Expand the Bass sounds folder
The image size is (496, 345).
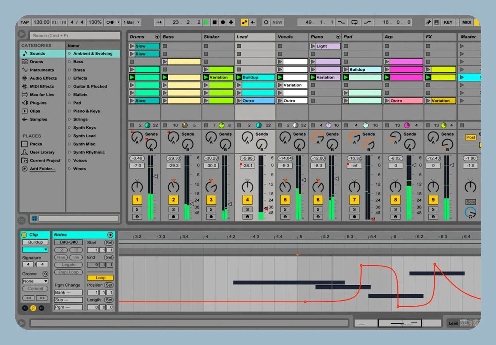click(x=70, y=62)
